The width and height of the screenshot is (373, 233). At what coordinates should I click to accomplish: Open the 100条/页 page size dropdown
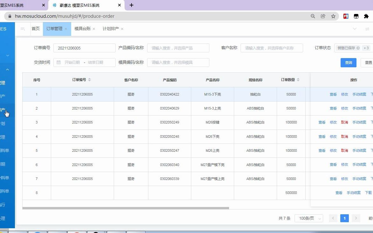point(309,218)
